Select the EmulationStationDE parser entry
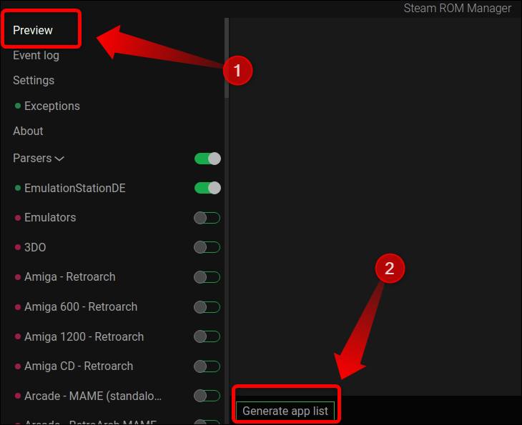The width and height of the screenshot is (522, 425). [75, 188]
